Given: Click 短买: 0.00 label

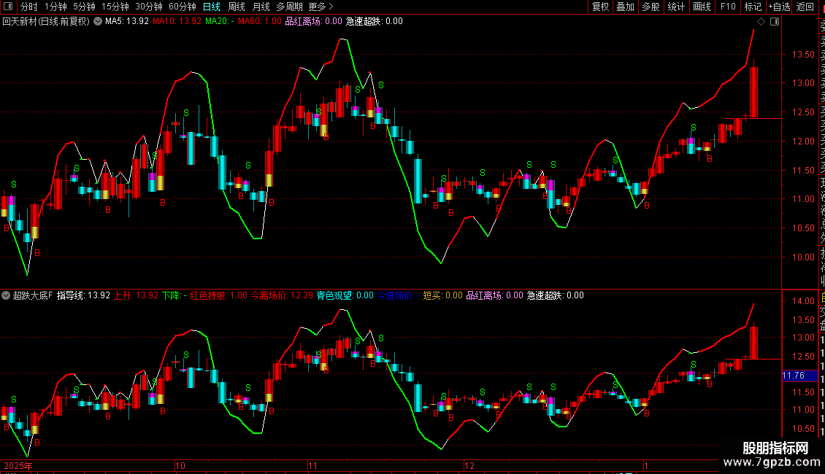Looking at the screenshot, I should (443, 295).
